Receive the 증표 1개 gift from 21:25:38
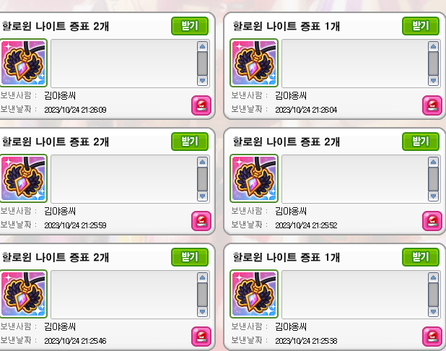The height and width of the screenshot is (351, 446). click(x=421, y=257)
